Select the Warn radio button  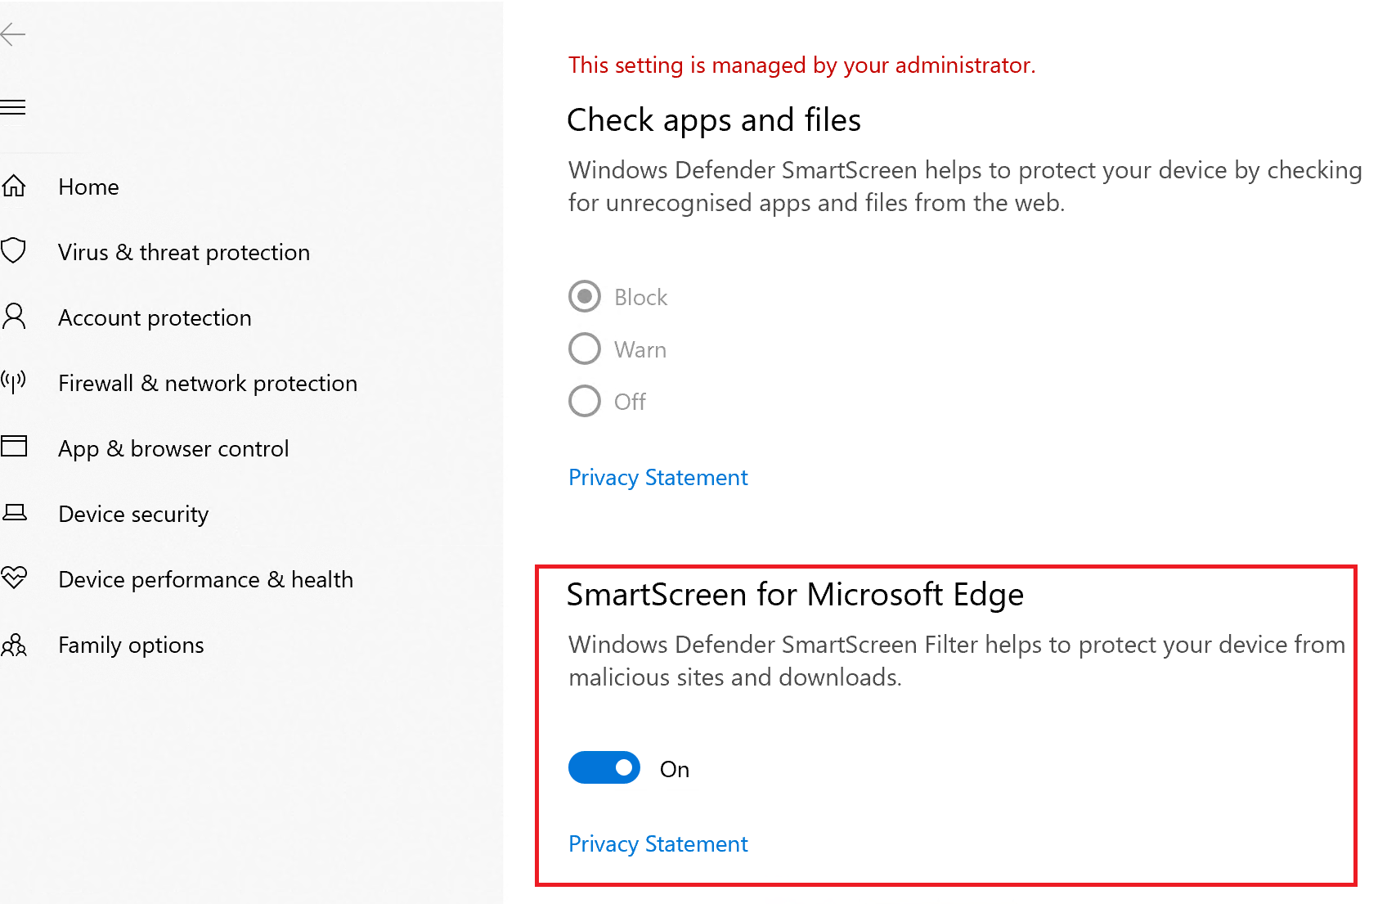(585, 349)
